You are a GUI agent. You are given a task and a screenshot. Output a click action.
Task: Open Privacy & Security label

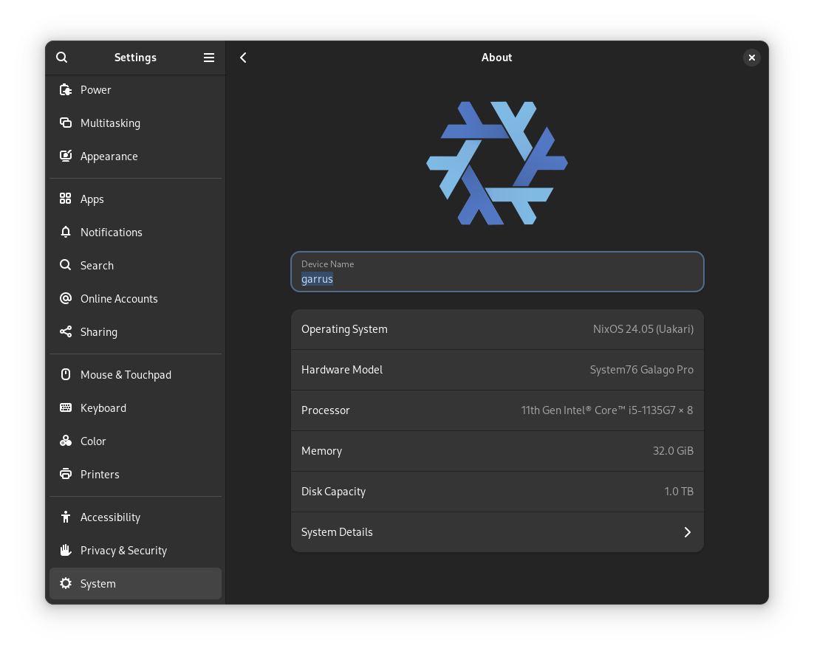pyautogui.click(x=123, y=551)
